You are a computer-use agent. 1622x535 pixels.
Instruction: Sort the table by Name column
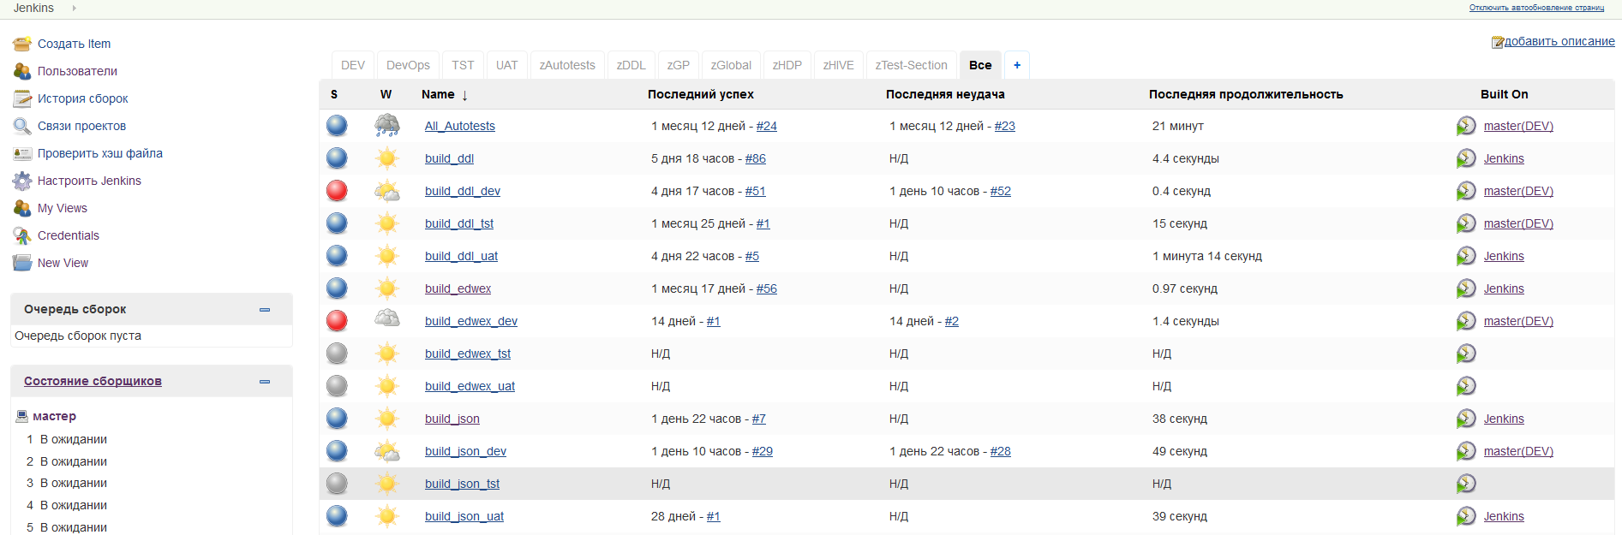pyautogui.click(x=438, y=94)
